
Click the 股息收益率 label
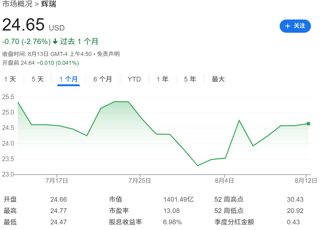[126, 222]
